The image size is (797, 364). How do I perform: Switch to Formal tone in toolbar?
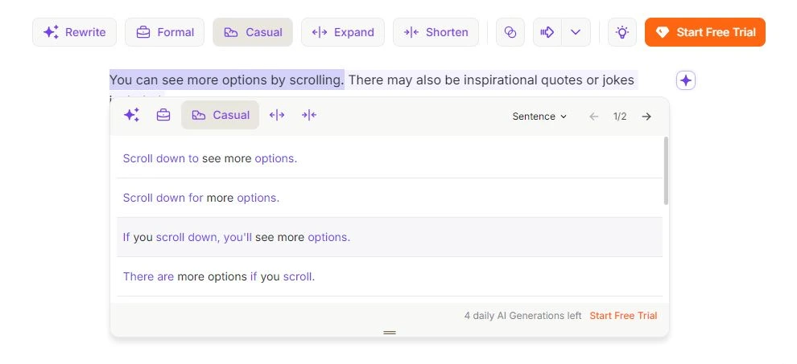165,32
